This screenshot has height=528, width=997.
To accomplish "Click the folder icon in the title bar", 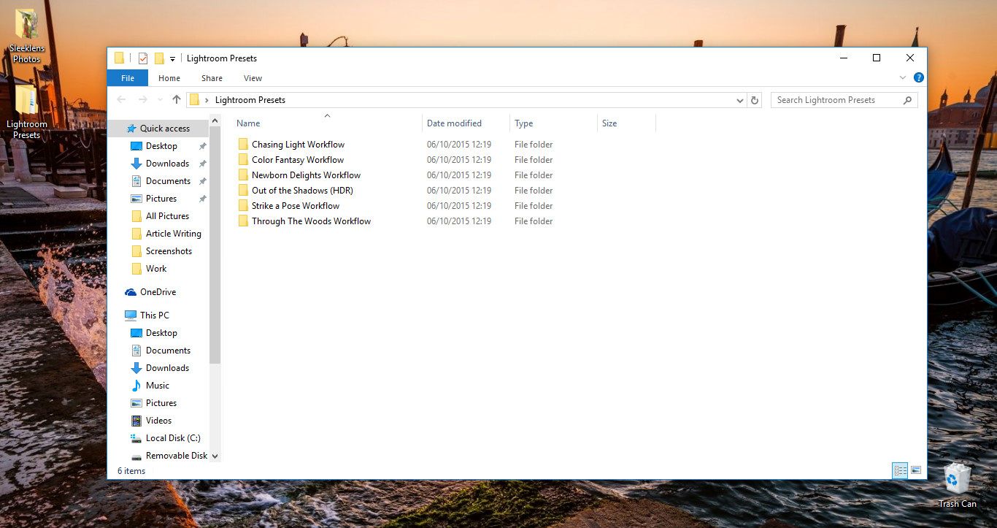I will [x=119, y=58].
